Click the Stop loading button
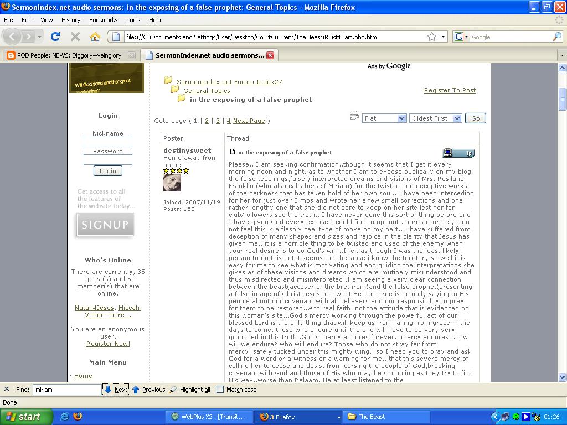 pos(75,37)
